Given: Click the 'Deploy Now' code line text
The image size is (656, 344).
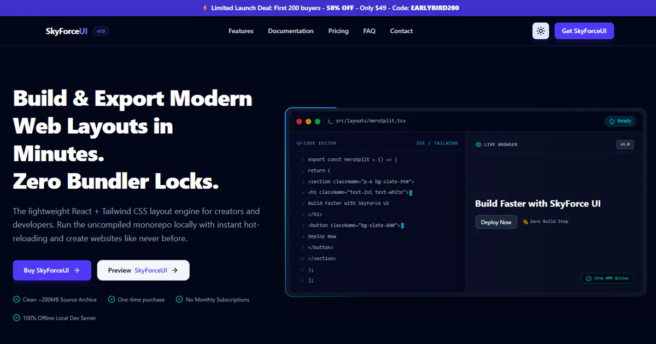Looking at the screenshot, I should (x=322, y=236).
